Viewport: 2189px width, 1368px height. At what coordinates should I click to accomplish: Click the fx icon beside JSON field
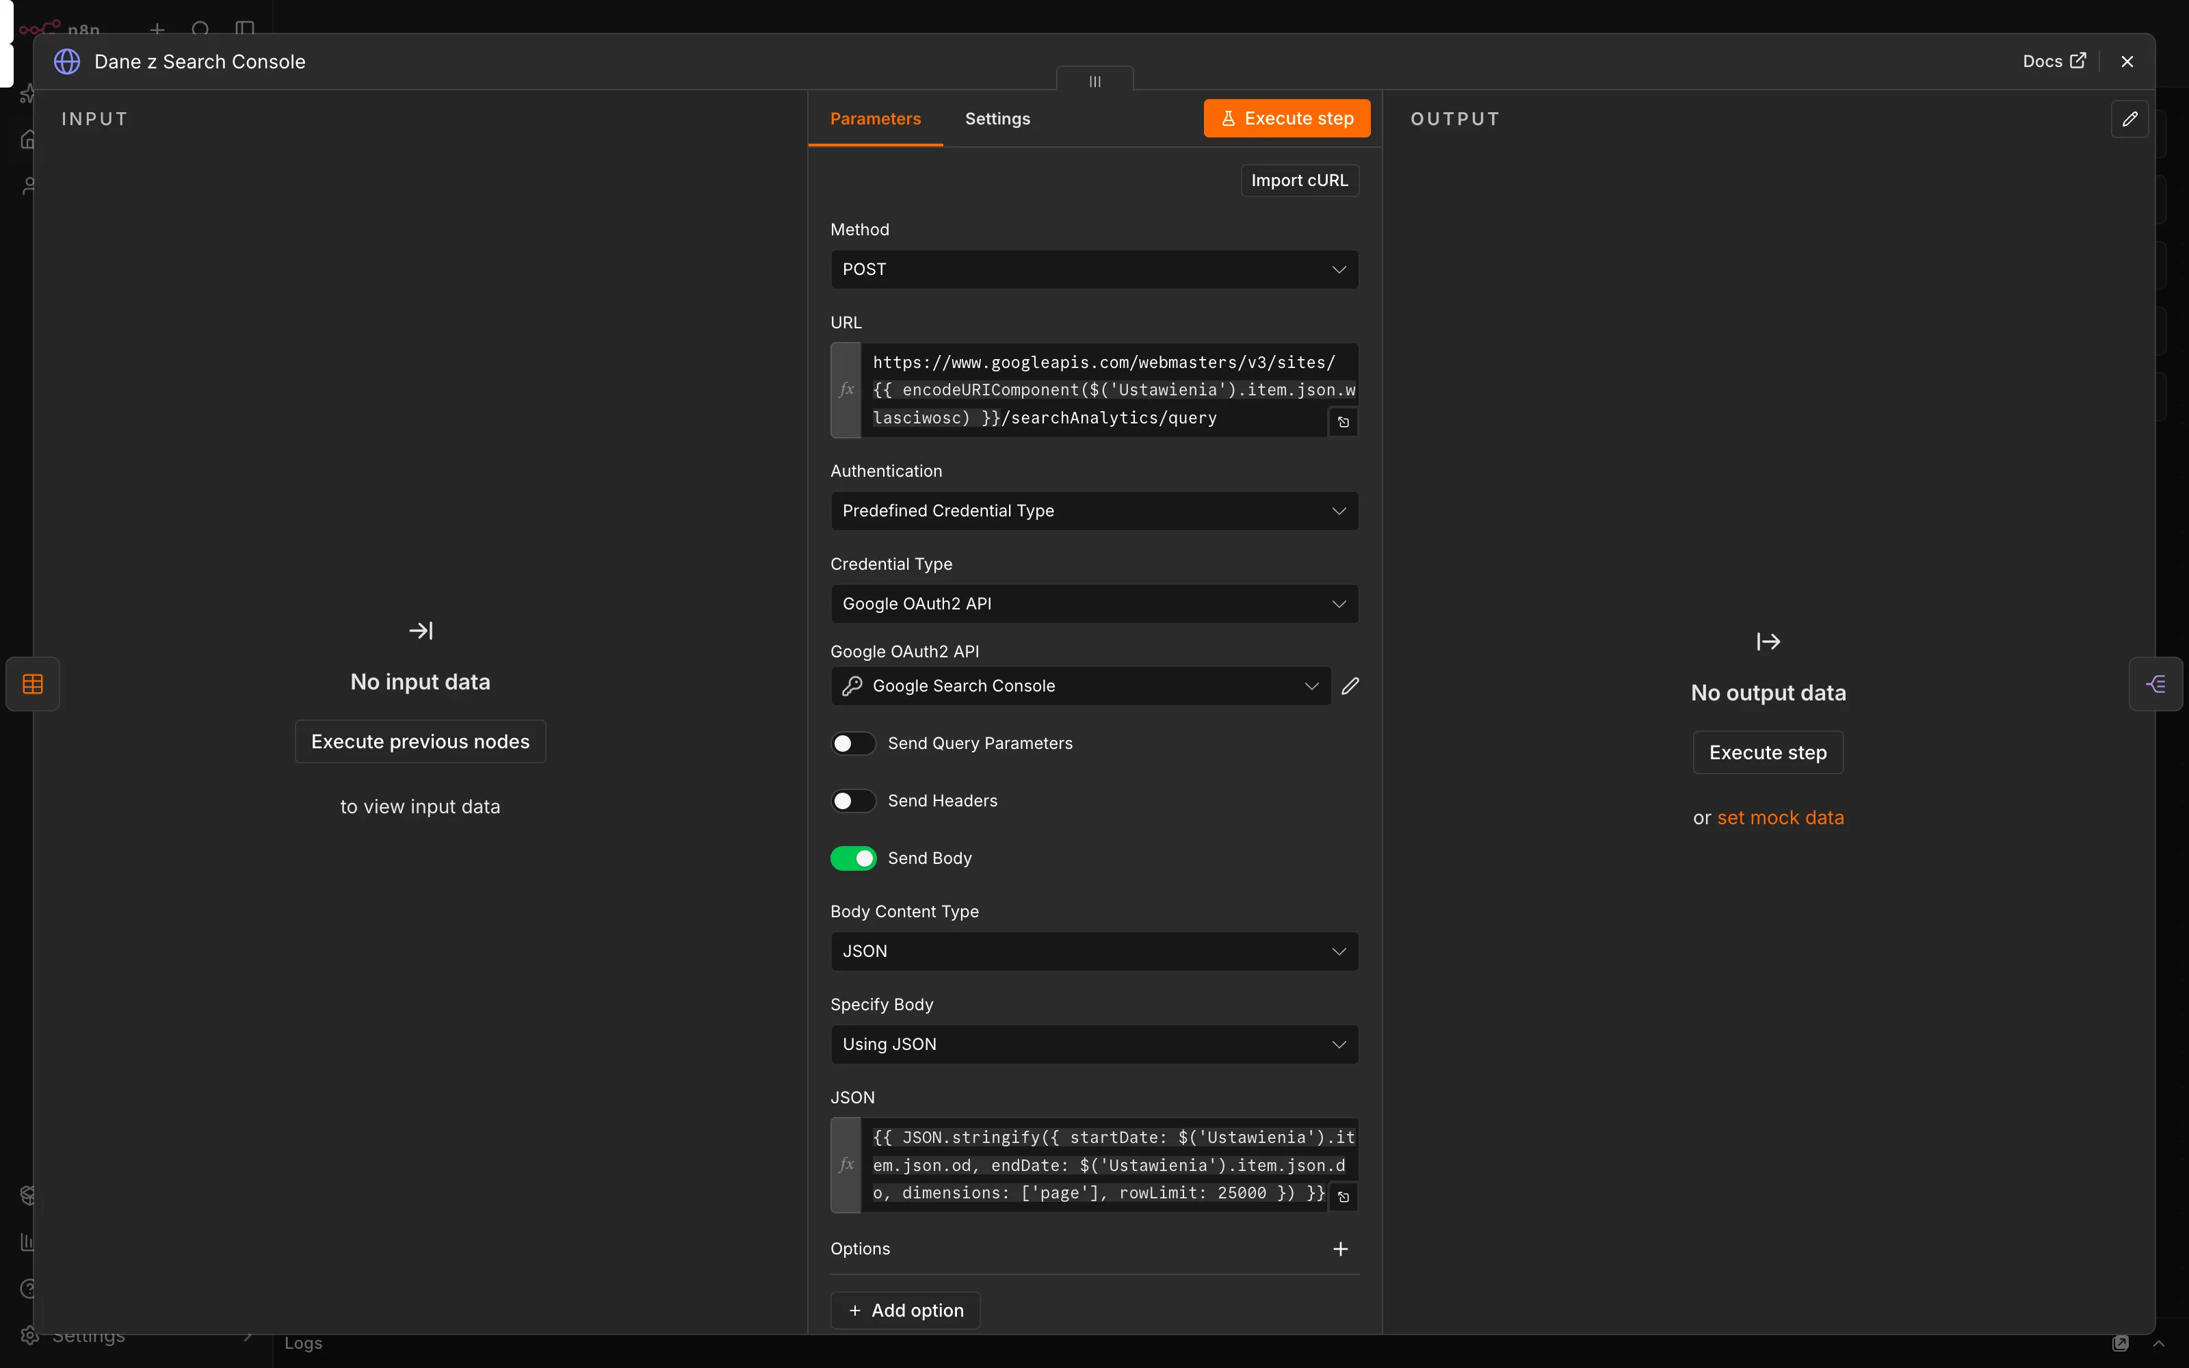pos(846,1164)
